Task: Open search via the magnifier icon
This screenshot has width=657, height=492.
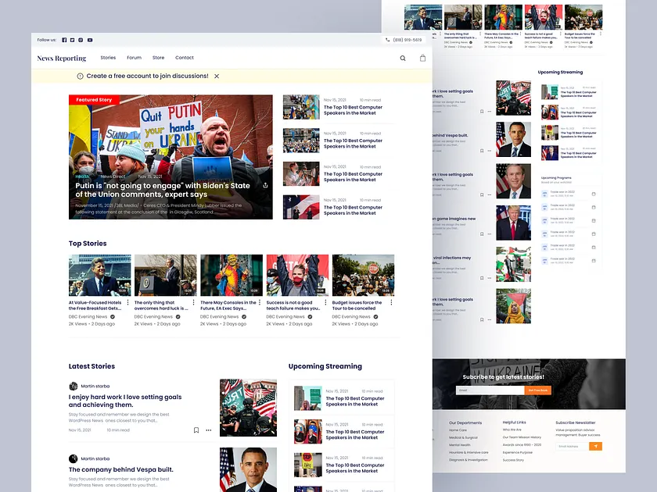Action: 403,58
